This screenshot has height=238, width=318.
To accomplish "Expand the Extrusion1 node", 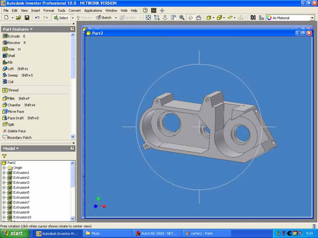I will 4,173.
